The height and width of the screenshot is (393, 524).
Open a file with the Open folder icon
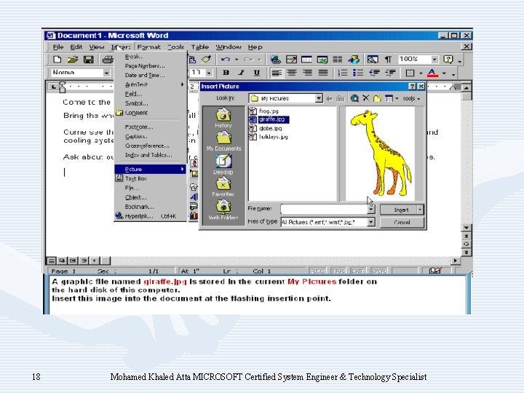click(x=73, y=60)
